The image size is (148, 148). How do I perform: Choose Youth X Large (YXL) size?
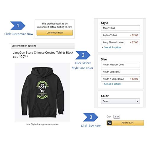click(120, 79)
